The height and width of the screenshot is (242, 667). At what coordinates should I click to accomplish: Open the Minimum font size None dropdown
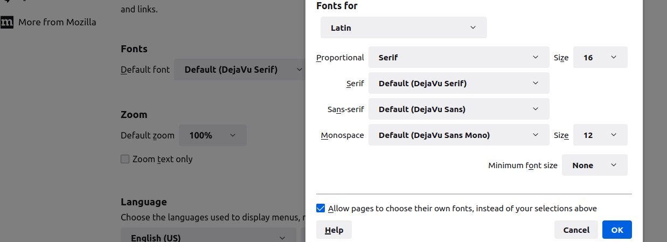(x=595, y=165)
